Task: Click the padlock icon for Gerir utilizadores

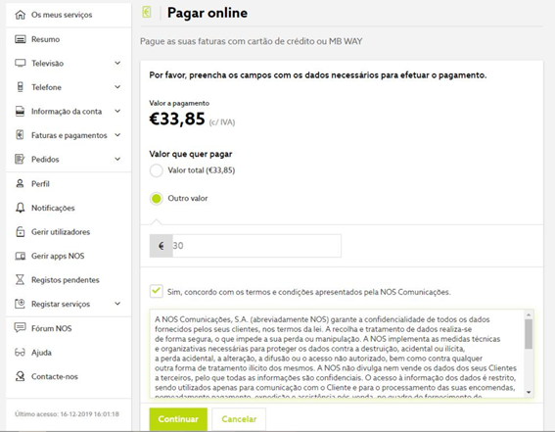Action: tap(21, 231)
